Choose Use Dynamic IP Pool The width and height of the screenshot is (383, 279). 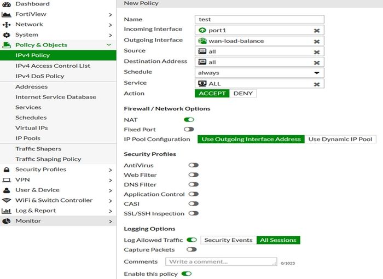[x=340, y=139]
